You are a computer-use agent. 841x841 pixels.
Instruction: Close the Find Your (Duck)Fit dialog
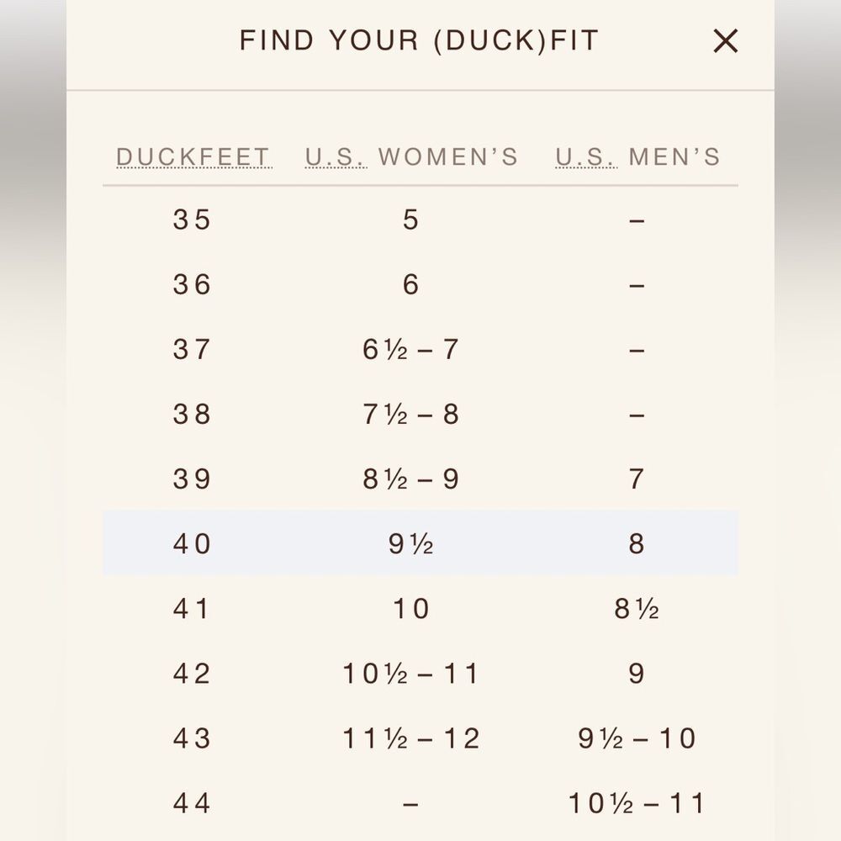point(725,40)
